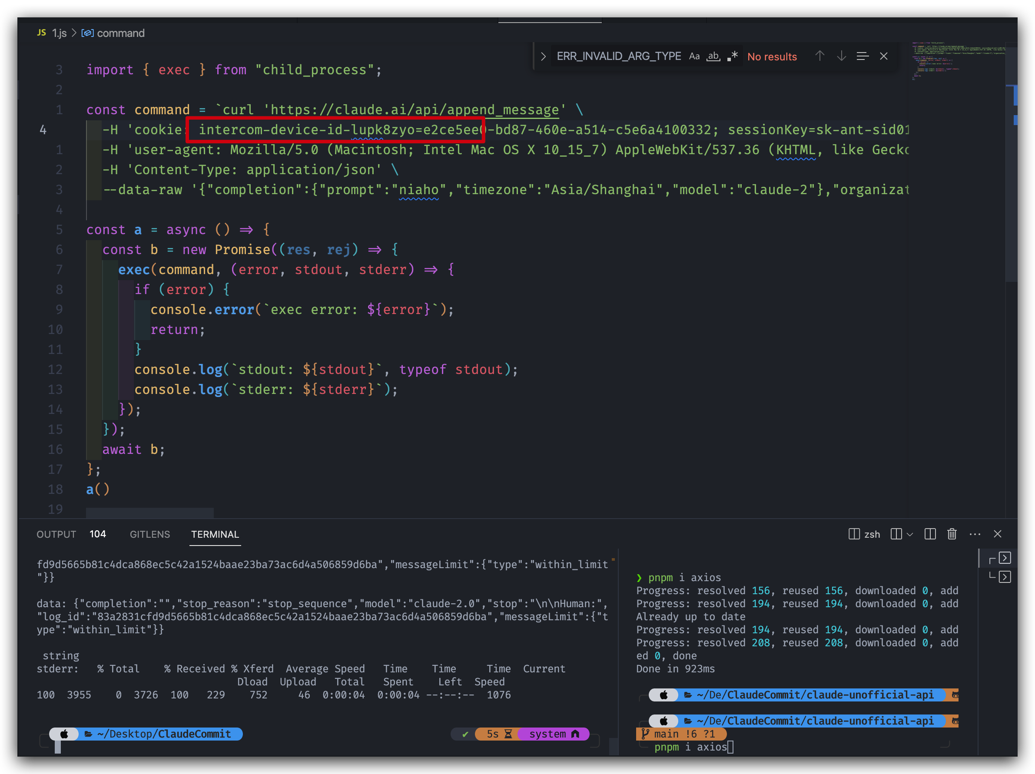The width and height of the screenshot is (1035, 774).
Task: Open the terminal profile dropdown chevron
Action: 909,534
